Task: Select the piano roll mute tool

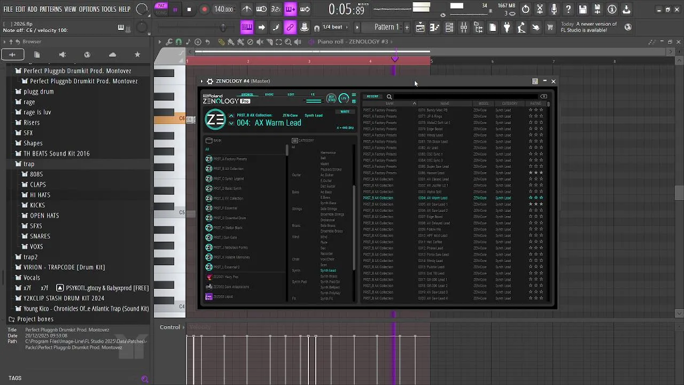Action: 260,42
